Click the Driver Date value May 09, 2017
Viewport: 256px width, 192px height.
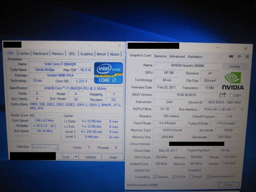click(168, 150)
